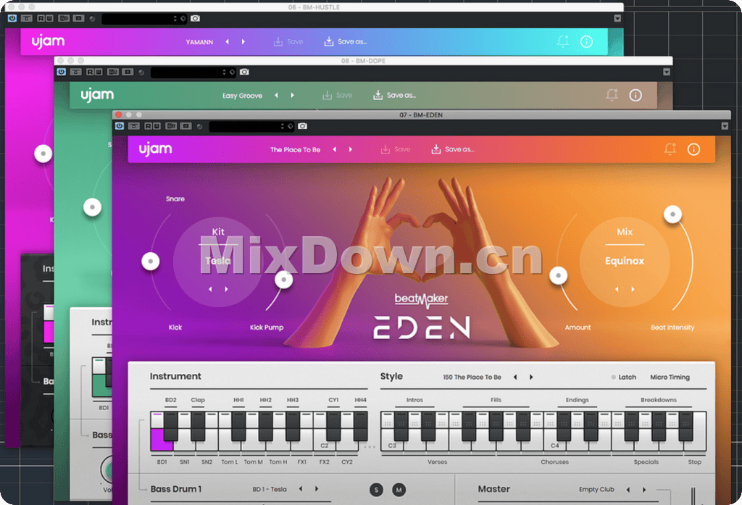Select the next Kit after Tesla
Screen dimensions: 742x505
(226, 288)
